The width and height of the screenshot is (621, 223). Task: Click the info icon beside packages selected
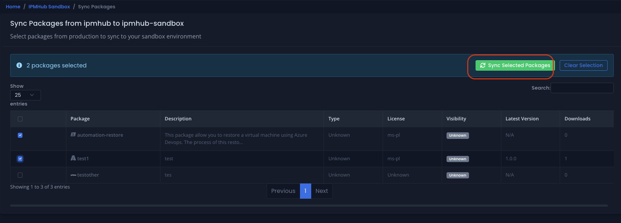19,65
